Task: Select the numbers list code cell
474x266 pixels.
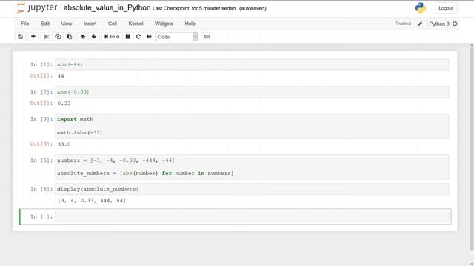Action: pos(252,167)
